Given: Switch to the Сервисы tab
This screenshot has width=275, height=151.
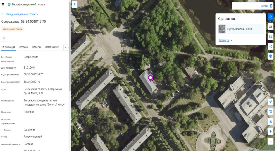Looking at the screenshot, I should 23,47.
